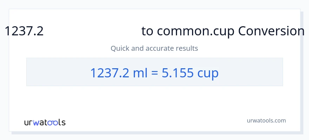Click '1237.2' in the blue result text
309x140 pixels.
click(111, 73)
